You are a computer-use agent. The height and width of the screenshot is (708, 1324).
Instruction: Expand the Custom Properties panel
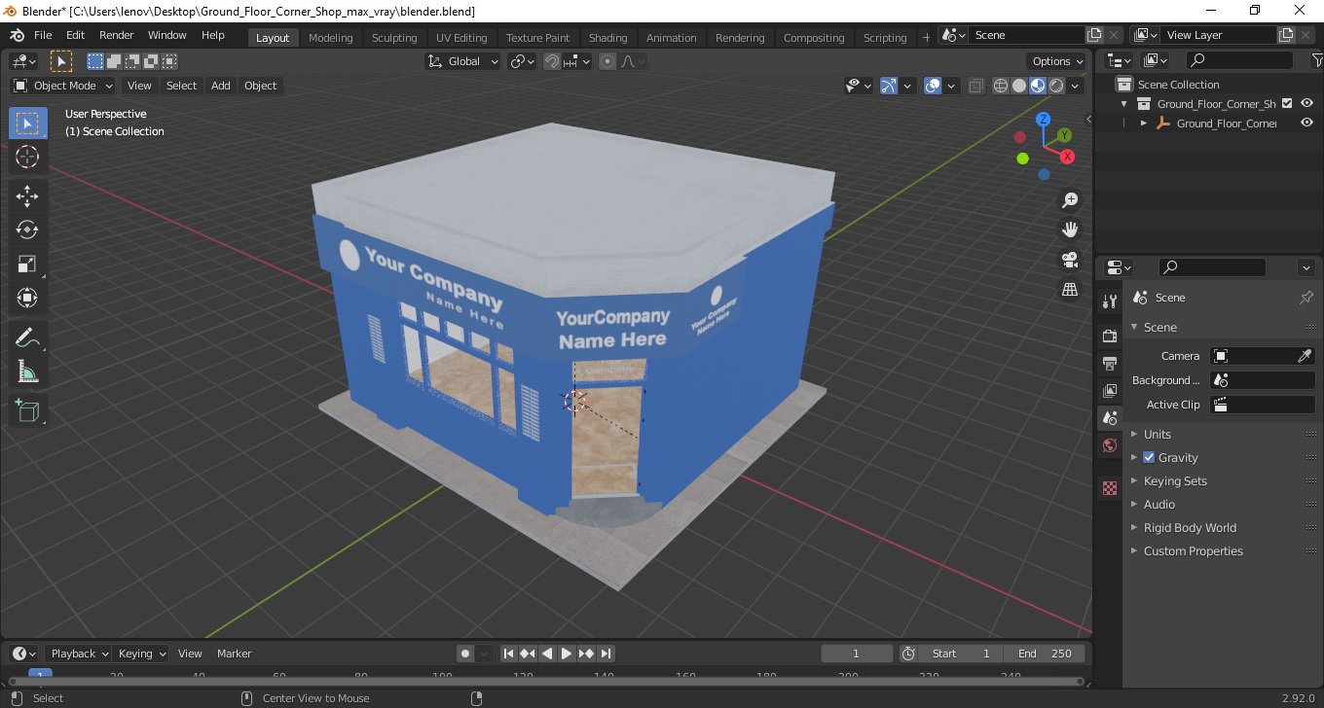[x=1193, y=551]
